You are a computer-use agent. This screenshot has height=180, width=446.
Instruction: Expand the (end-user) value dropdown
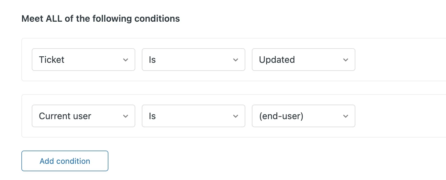pyautogui.click(x=303, y=116)
